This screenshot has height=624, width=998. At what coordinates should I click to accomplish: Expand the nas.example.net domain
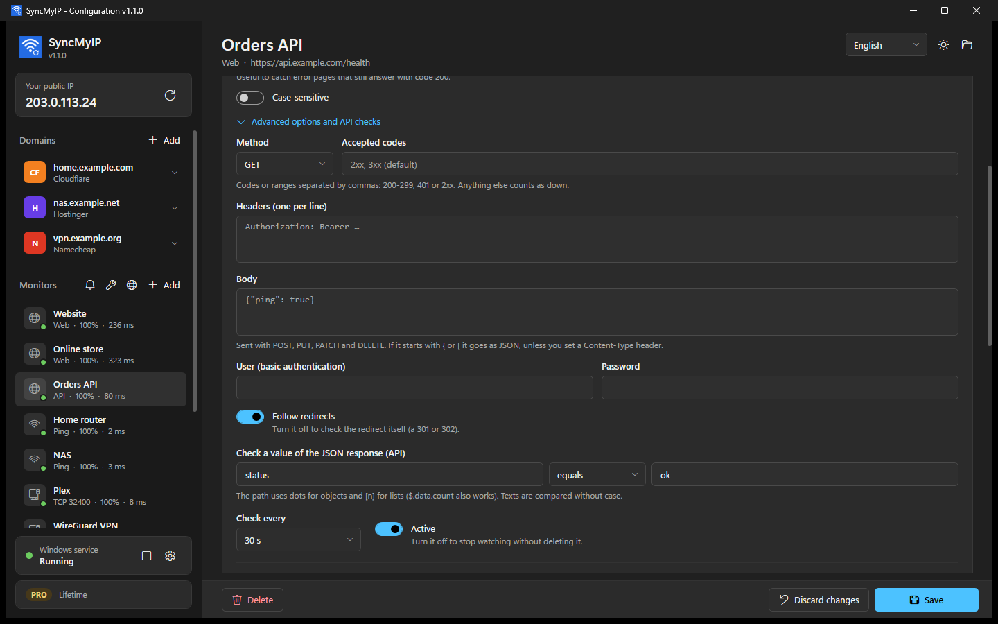[x=175, y=208]
